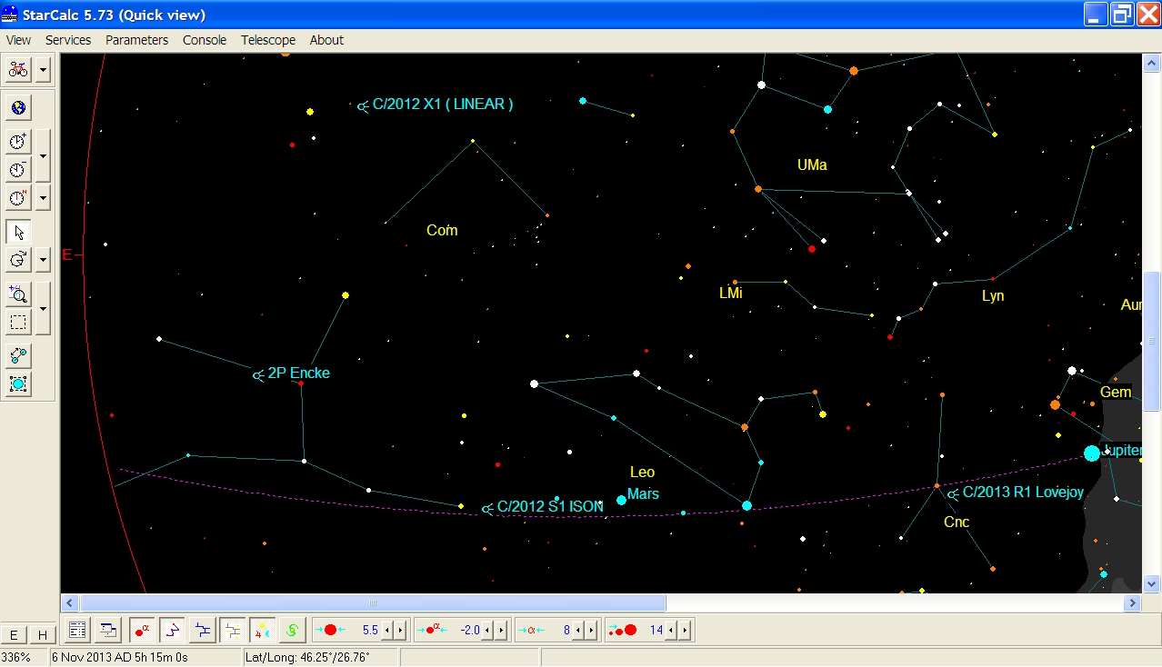Click date '6 Nov 2013 AD 5h 15m 0s'
The width and height of the screenshot is (1162, 667).
point(120,657)
